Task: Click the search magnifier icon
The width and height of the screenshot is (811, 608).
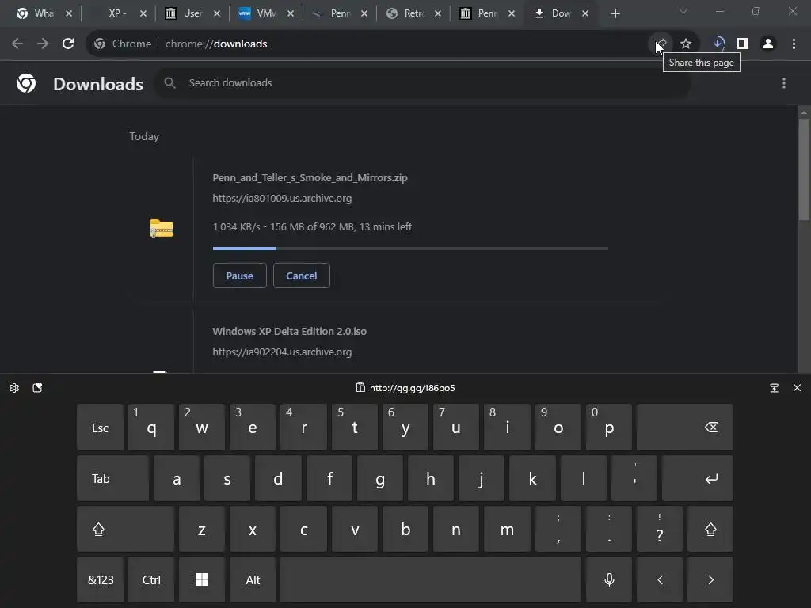Action: click(169, 82)
